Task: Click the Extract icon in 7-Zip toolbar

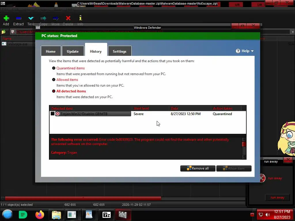Action: pos(19,18)
